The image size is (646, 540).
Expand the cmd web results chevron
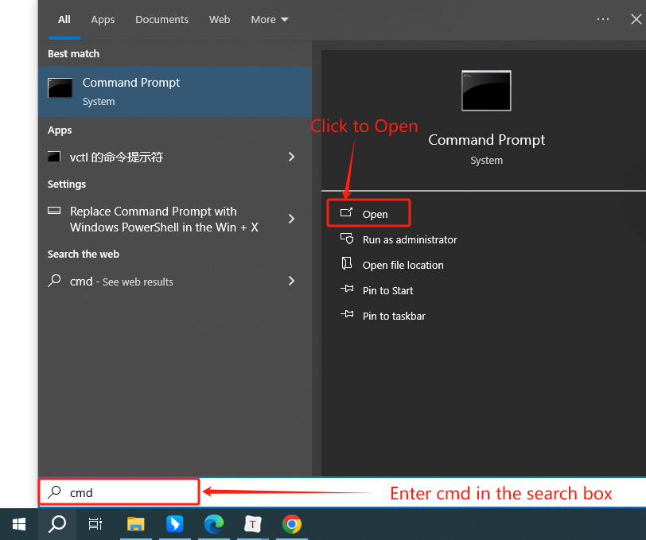[x=292, y=281]
